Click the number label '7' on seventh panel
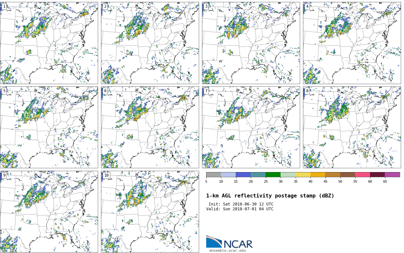 (206, 91)
